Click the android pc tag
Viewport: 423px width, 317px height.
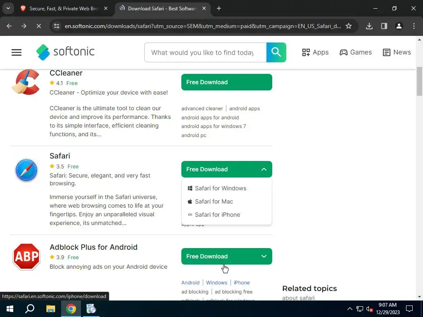click(x=194, y=135)
